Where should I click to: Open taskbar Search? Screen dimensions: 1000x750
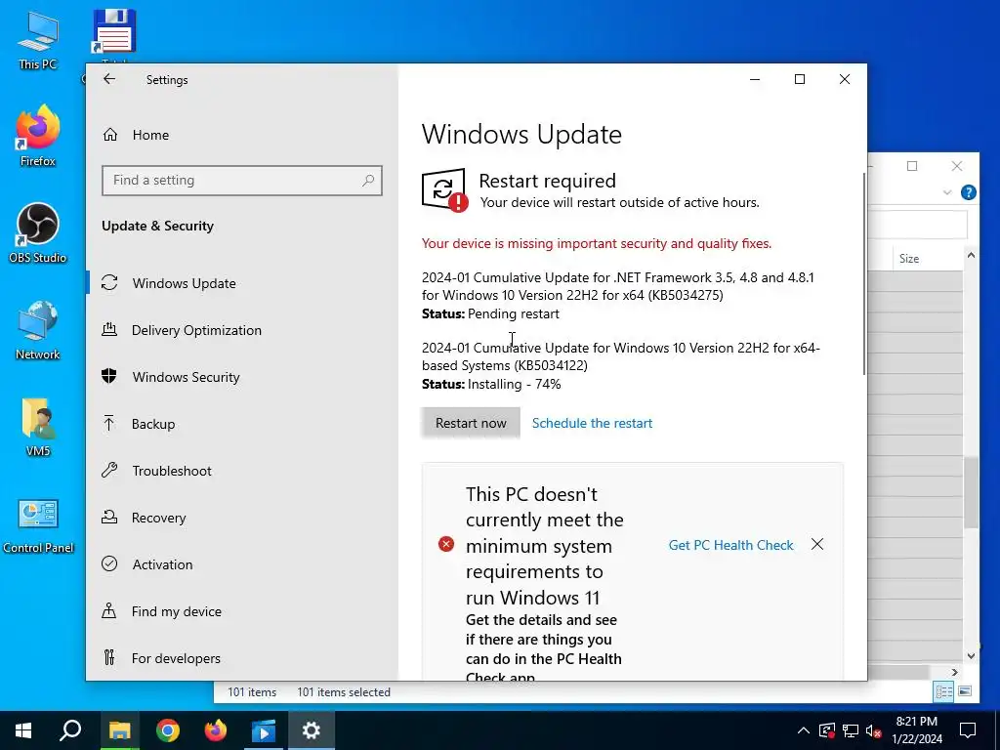pyautogui.click(x=70, y=730)
